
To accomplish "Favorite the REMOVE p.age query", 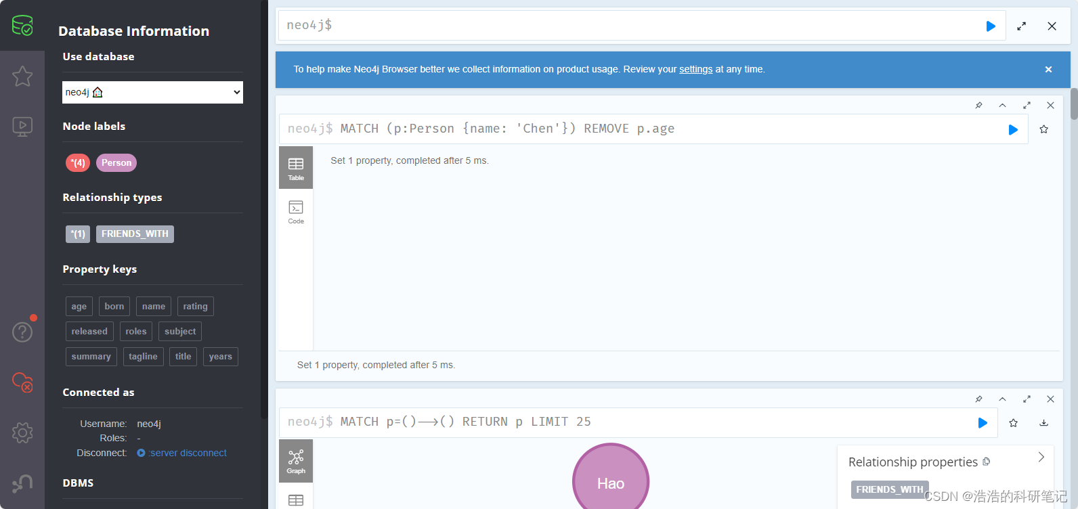I will click(x=1043, y=129).
